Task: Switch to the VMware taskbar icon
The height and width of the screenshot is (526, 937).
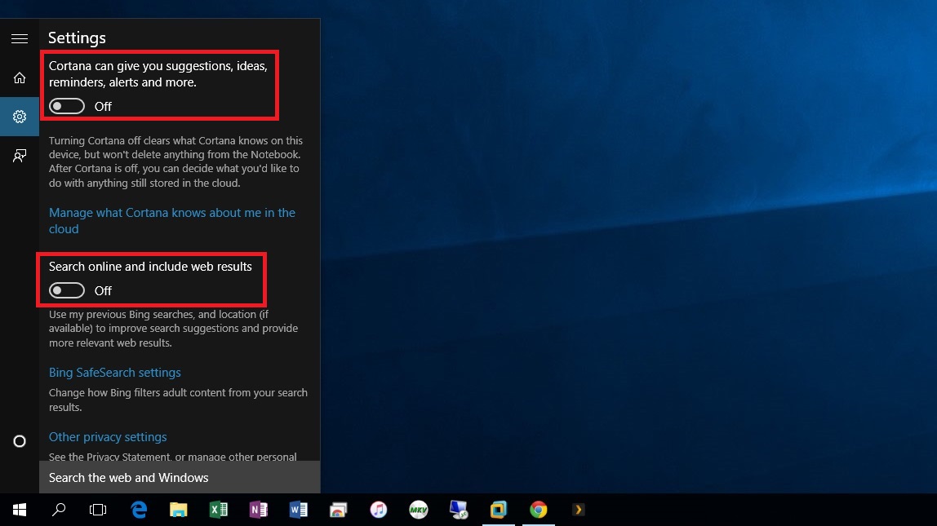Action: (499, 510)
